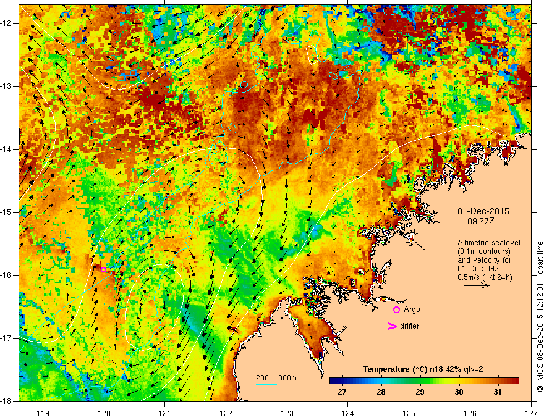Click the time label "09:27Z"

tap(480, 221)
